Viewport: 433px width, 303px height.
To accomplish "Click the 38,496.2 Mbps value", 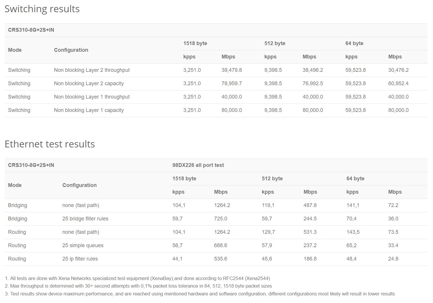I will point(313,70).
